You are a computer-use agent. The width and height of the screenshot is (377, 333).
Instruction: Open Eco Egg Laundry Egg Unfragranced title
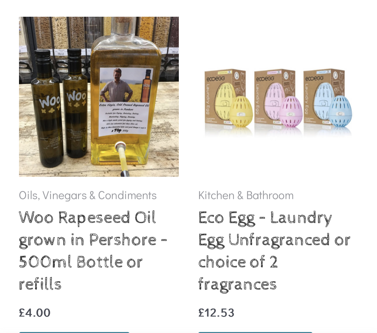click(274, 251)
